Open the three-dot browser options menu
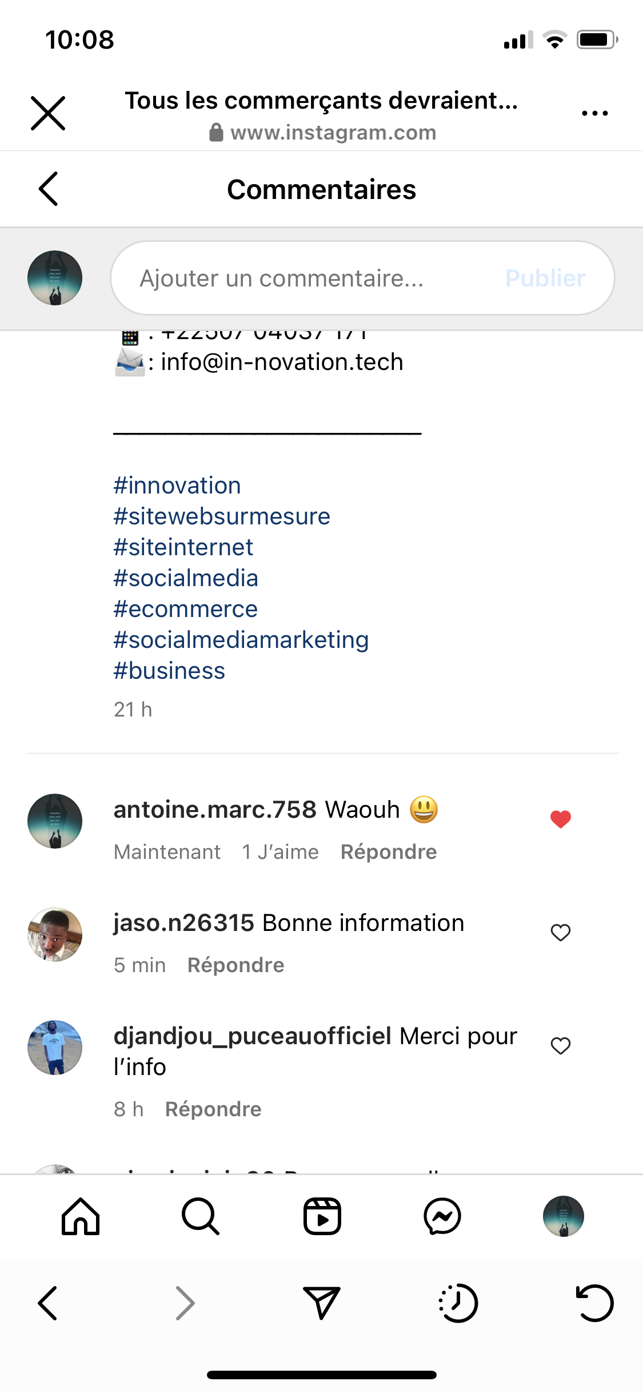The image size is (643, 1393). click(x=594, y=113)
